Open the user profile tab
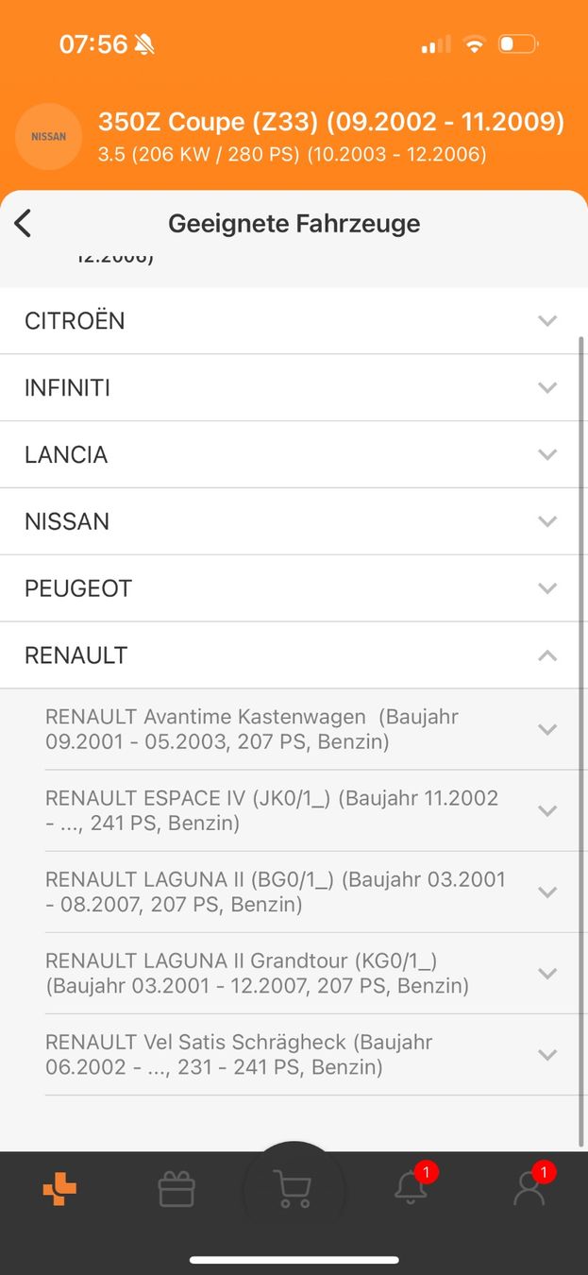The image size is (588, 1275). 529,1189
